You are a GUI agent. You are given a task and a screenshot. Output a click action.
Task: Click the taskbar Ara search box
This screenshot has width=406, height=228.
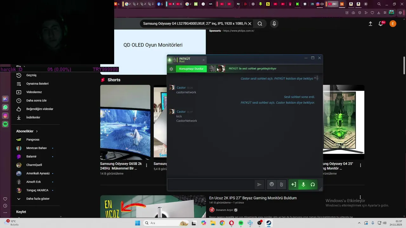166,223
